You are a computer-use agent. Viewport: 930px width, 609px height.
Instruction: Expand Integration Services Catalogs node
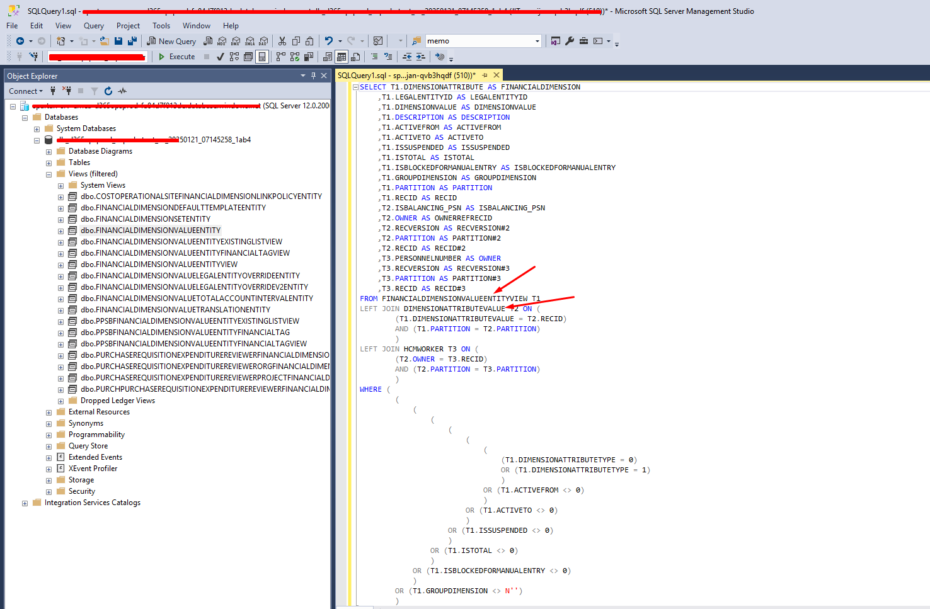coord(25,503)
